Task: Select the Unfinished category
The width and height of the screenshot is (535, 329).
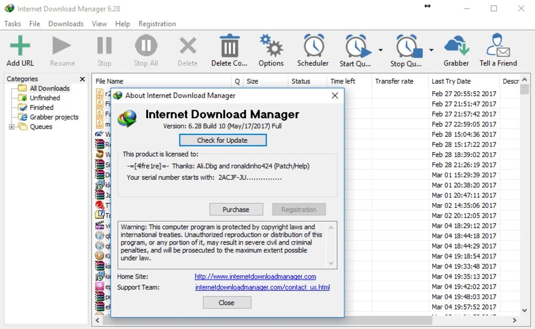Action: click(x=45, y=98)
